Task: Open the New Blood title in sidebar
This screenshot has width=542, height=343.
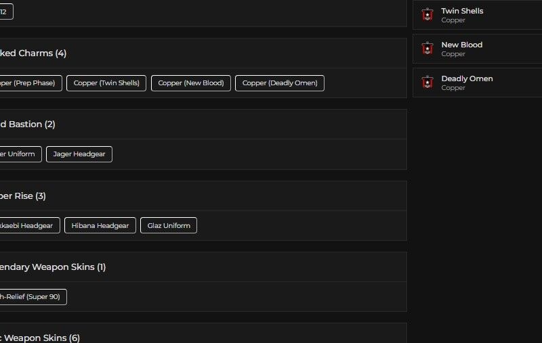Action: pyautogui.click(x=461, y=45)
